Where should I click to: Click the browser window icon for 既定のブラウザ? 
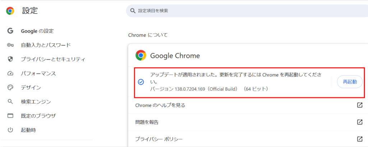pyautogui.click(x=10, y=116)
